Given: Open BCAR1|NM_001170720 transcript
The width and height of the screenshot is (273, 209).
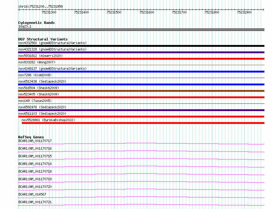Looking at the screenshot, I should (x=35, y=187).
